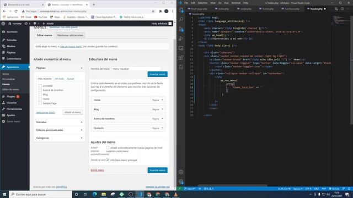This screenshot has height=198, width=353.
Task: Click top Guardar menú button
Action: tap(158, 74)
